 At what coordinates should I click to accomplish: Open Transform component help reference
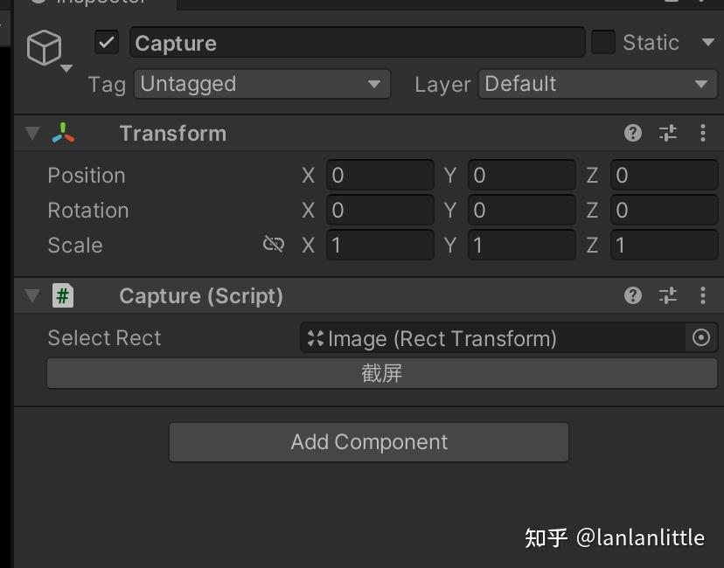tap(632, 133)
